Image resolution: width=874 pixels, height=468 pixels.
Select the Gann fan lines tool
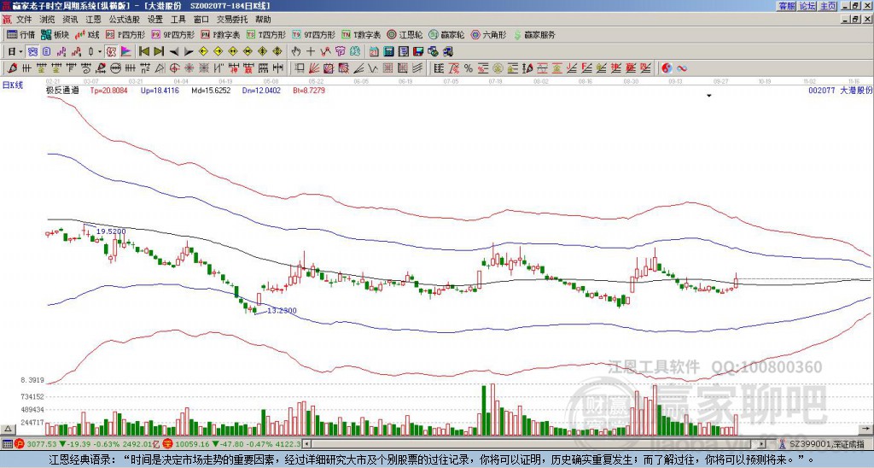point(314,68)
